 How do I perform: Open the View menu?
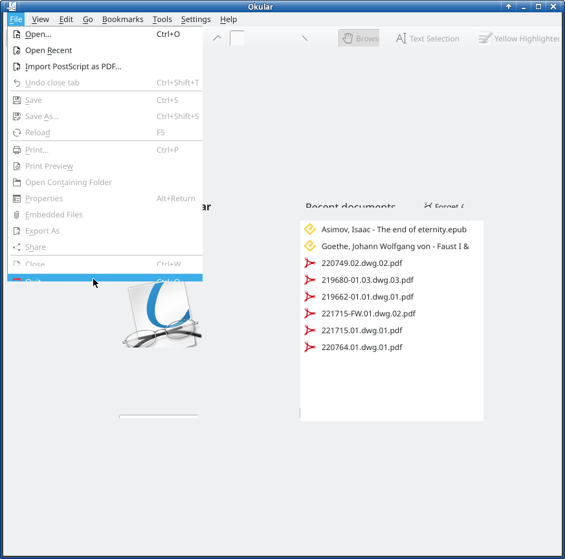[x=40, y=19]
